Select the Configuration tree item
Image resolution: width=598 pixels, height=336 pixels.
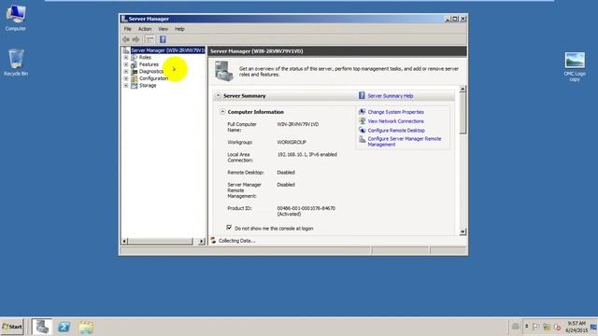[153, 78]
